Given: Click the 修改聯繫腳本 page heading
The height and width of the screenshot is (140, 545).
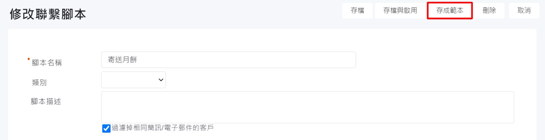Looking at the screenshot, I should (x=48, y=14).
